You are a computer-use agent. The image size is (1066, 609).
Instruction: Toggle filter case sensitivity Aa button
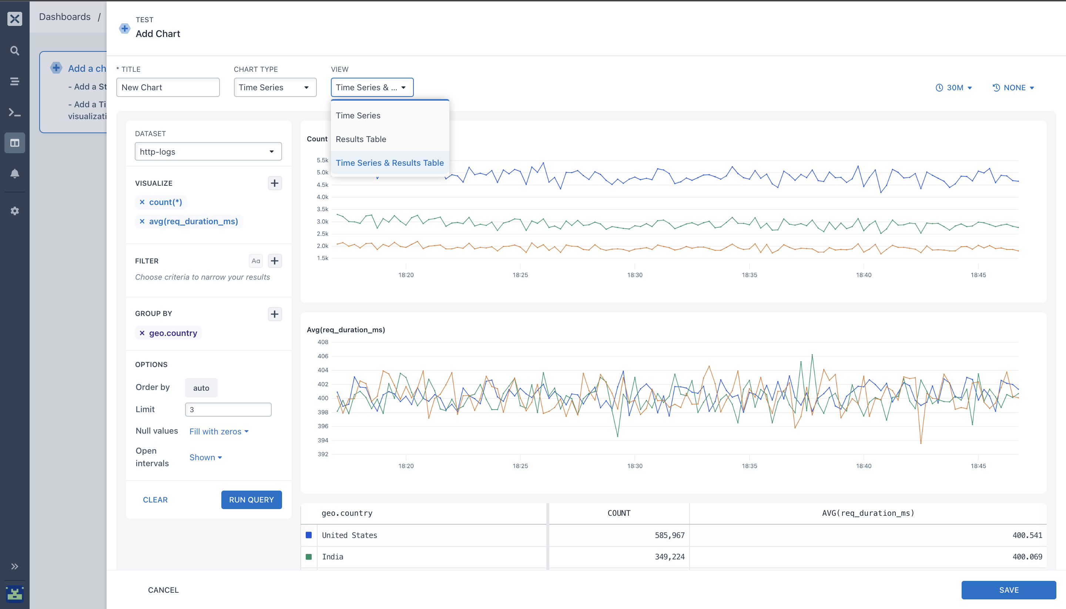(x=256, y=260)
